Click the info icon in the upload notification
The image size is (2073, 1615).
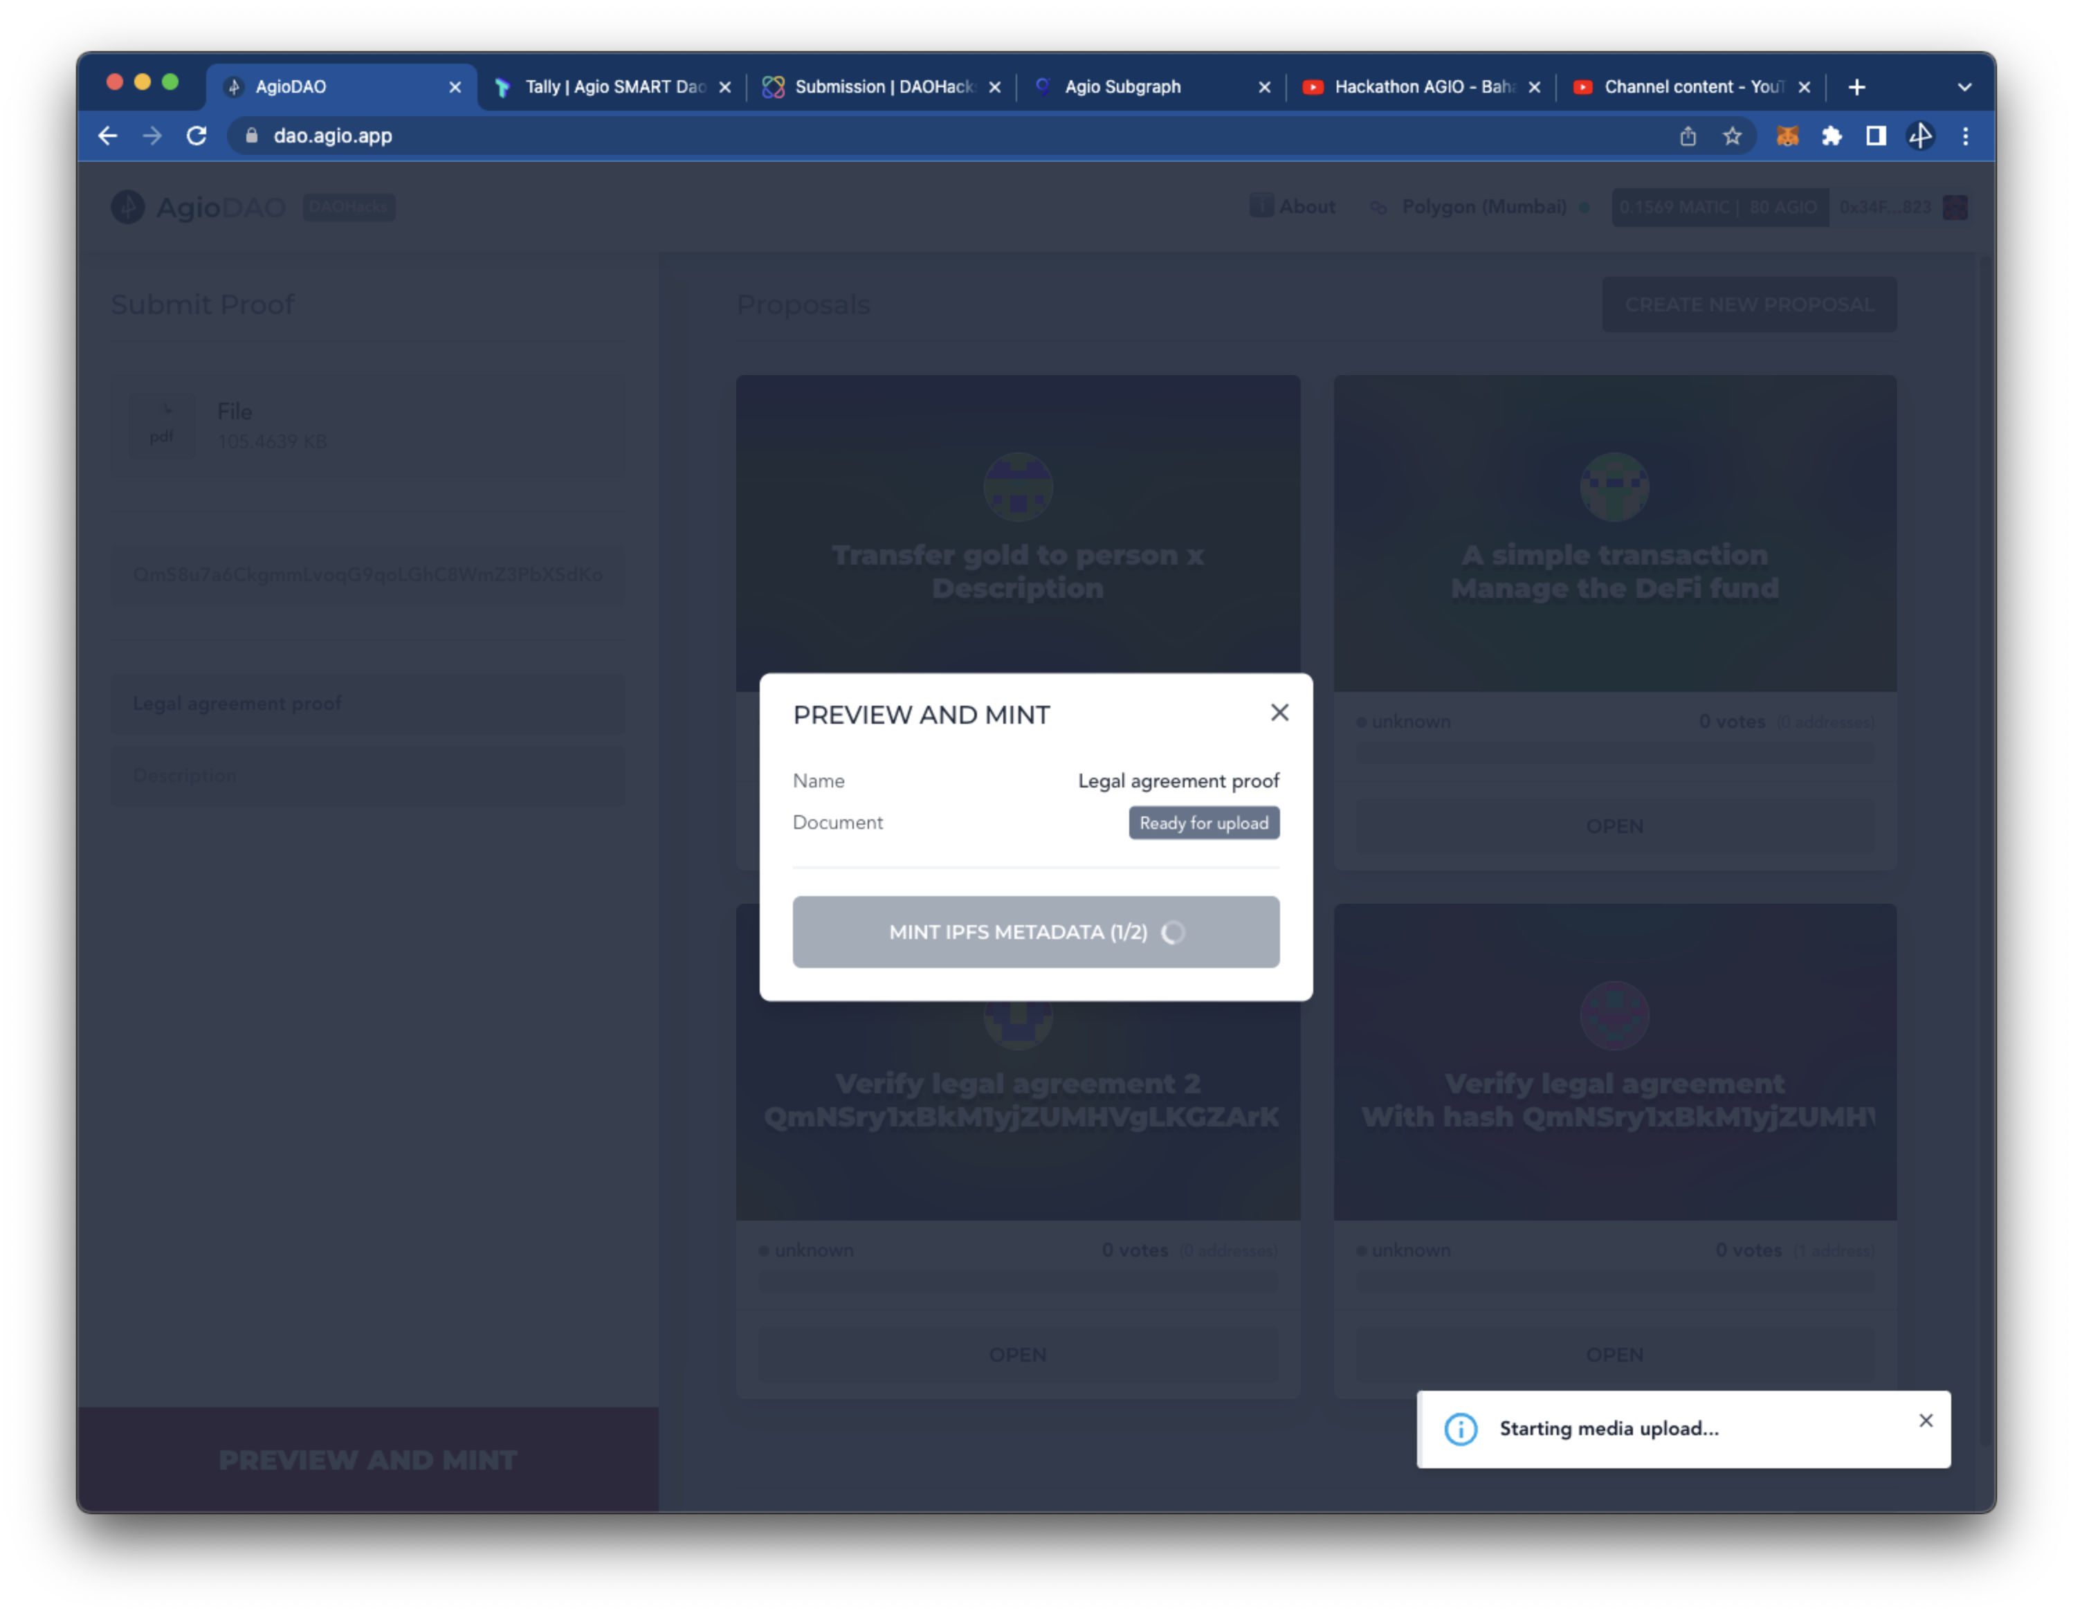(x=1460, y=1430)
